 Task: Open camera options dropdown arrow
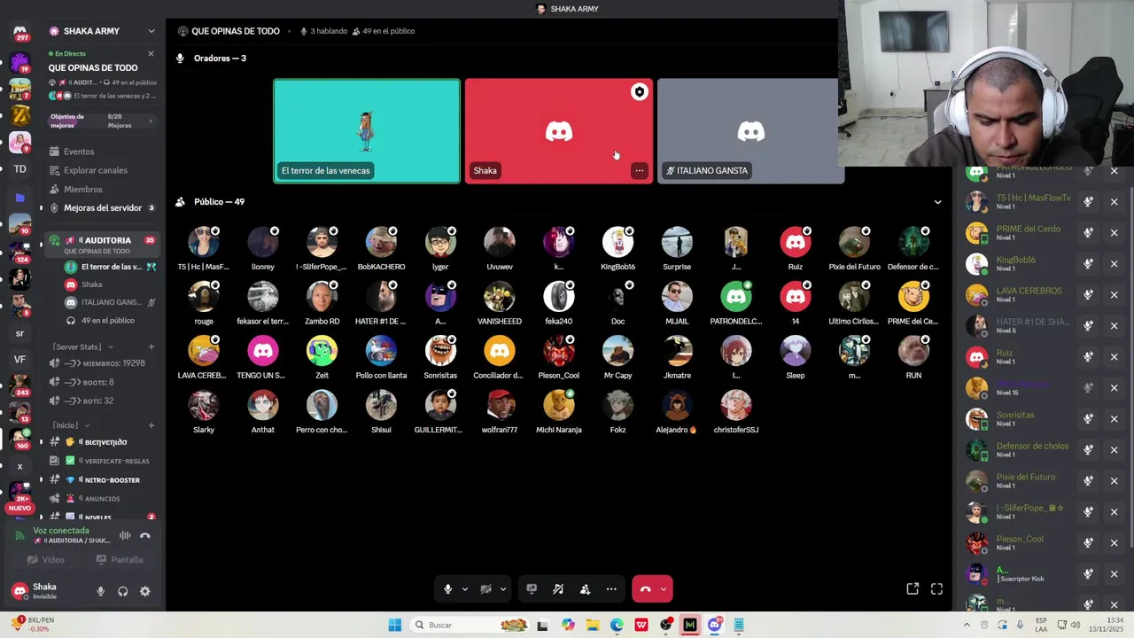[x=502, y=589]
